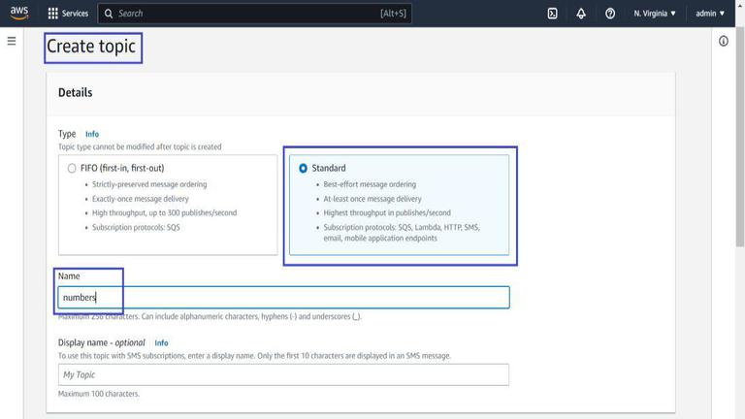Open the info panel icon at right
The height and width of the screenshot is (419, 745).
click(723, 41)
